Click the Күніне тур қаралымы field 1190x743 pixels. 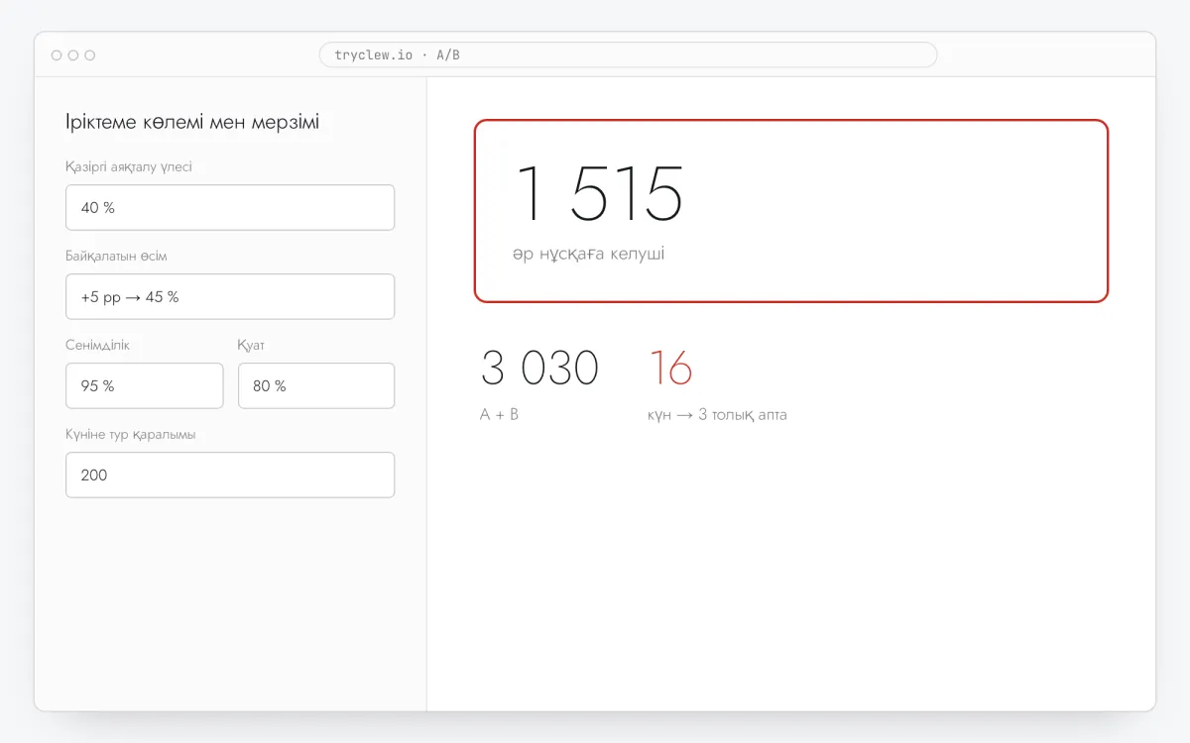[x=230, y=475]
